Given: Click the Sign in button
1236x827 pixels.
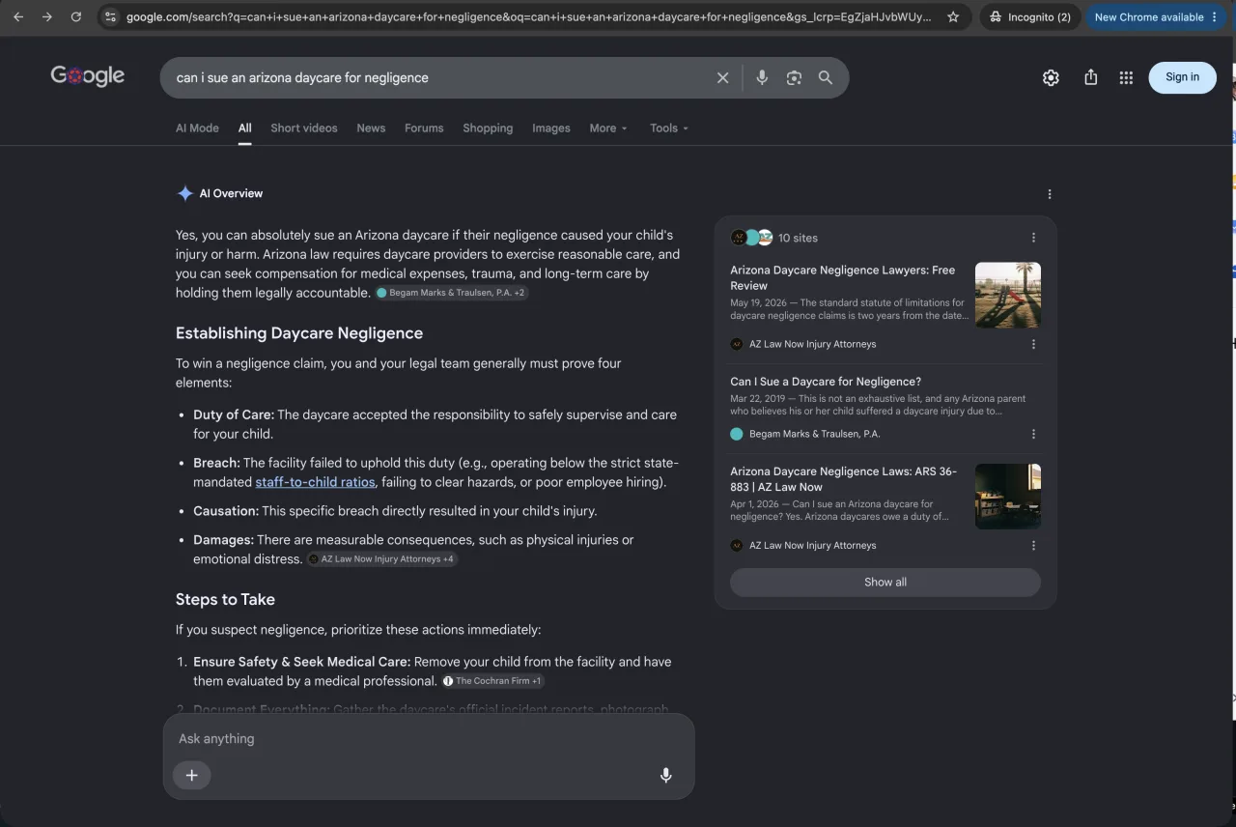Looking at the screenshot, I should coord(1182,77).
